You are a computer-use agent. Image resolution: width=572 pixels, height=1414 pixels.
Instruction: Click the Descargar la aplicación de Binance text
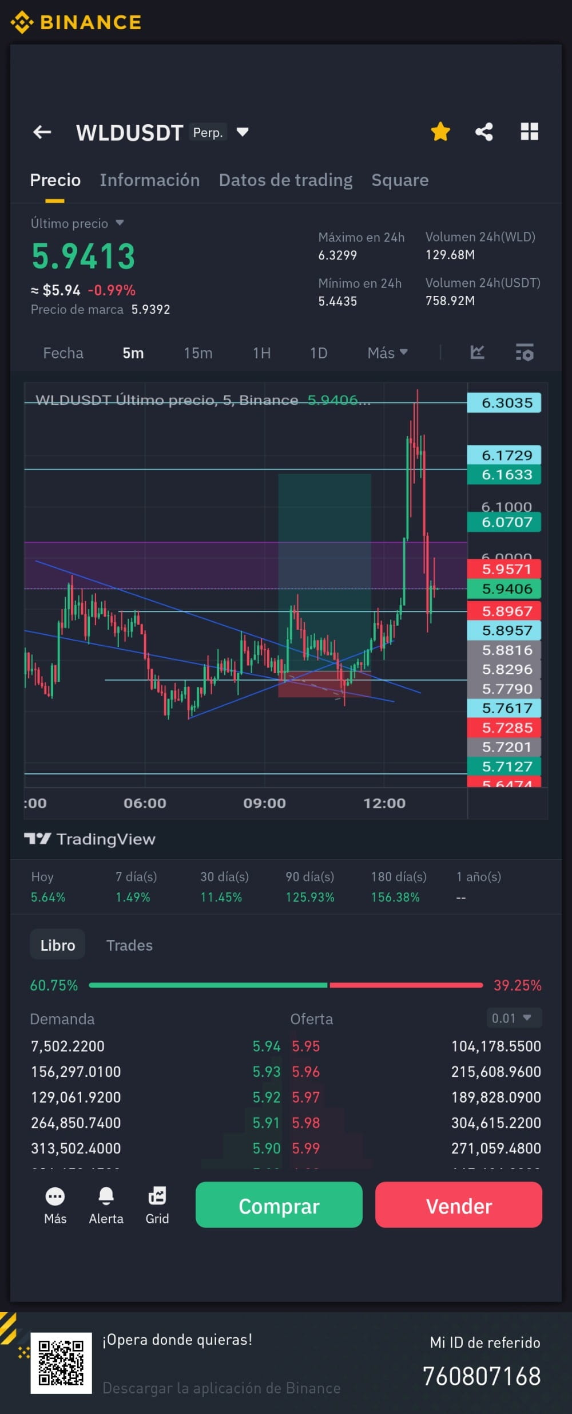[221, 1388]
